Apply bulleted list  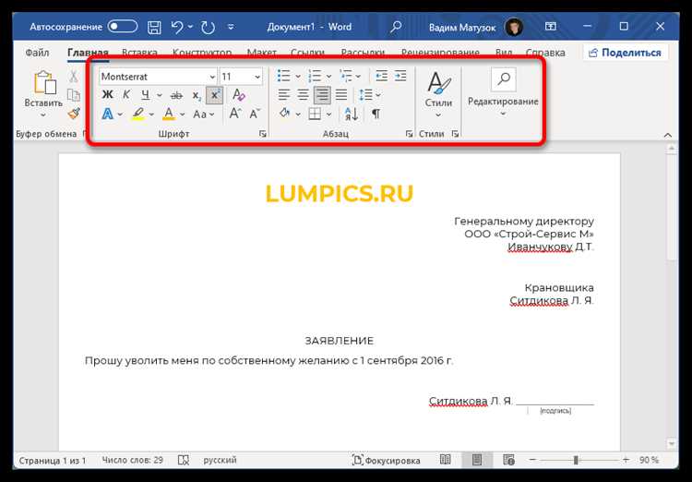[x=284, y=76]
